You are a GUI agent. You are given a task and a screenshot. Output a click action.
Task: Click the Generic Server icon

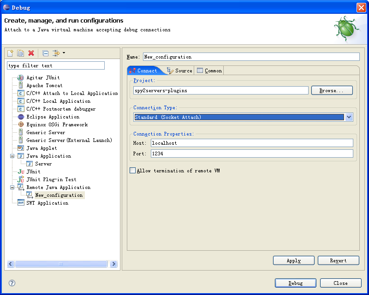[21, 132]
